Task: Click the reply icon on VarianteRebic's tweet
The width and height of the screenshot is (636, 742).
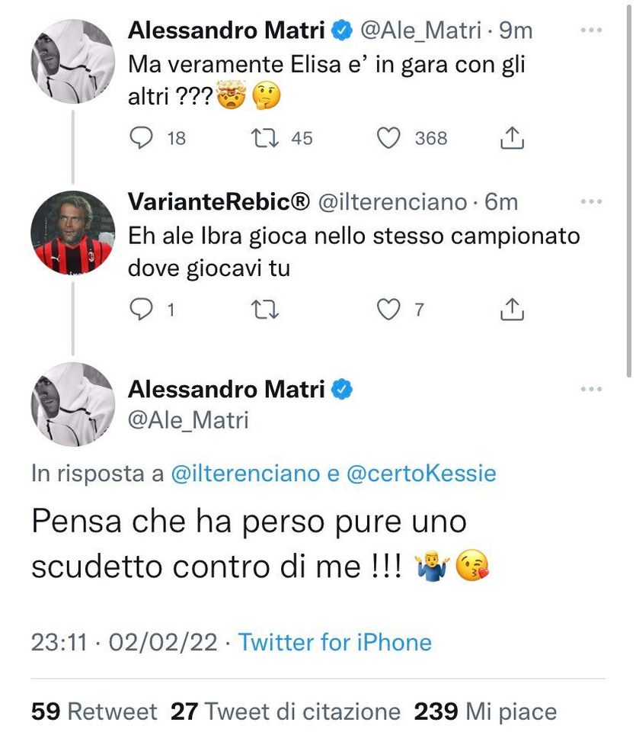Action: pos(141,310)
